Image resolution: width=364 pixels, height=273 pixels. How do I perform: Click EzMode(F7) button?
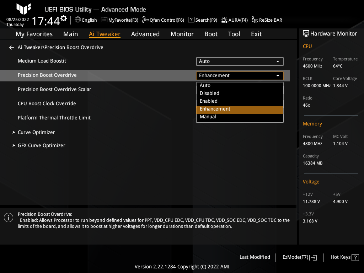tap(299, 257)
